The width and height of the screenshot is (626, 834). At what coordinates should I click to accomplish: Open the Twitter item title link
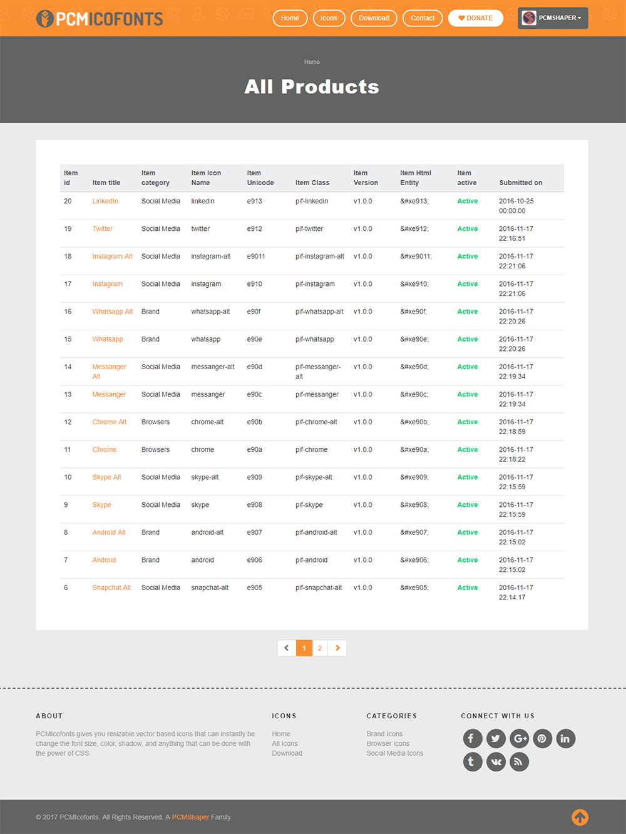click(102, 228)
